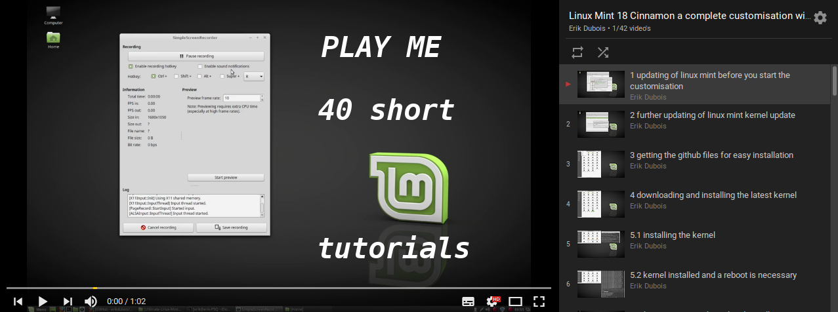Click Erik Dubois under 3 getting the github
The width and height of the screenshot is (838, 312).
tap(648, 166)
